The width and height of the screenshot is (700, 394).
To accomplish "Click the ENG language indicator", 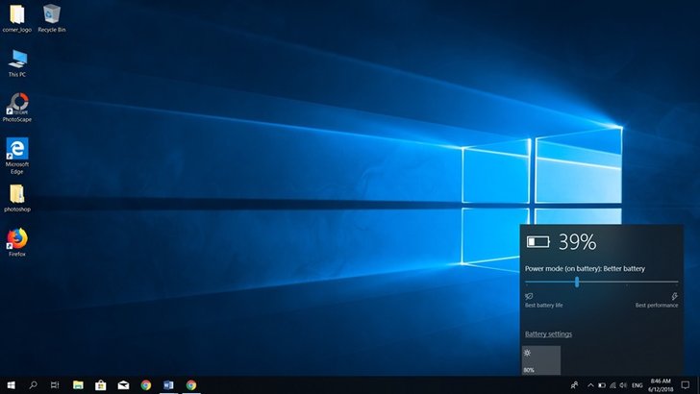I will click(637, 385).
